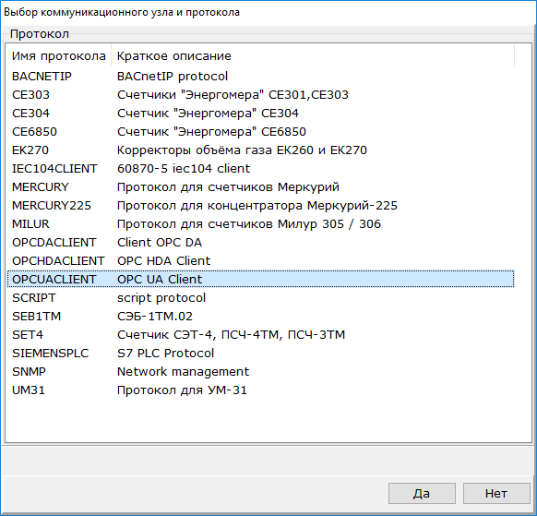Viewport: 537px width, 516px height.
Task: Select the MERCURY protocol entry
Action: [x=260, y=187]
